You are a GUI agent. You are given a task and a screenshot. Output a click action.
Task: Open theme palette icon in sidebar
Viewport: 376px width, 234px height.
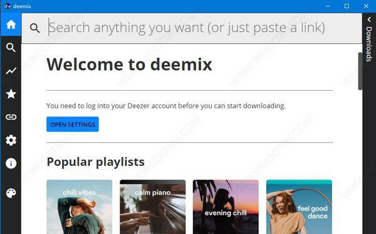11,193
